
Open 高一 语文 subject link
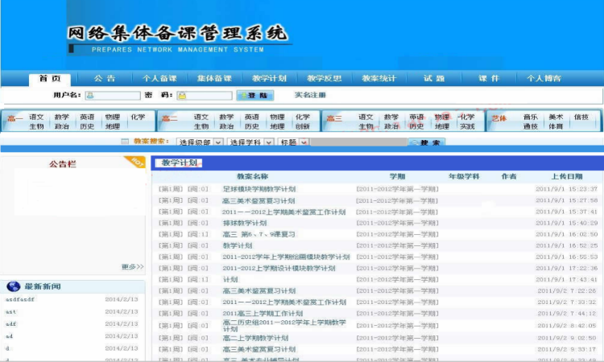pyautogui.click(x=36, y=117)
